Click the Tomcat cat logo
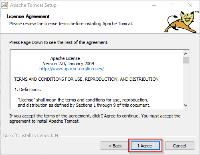The height and width of the screenshot is (155, 200). point(181,22)
